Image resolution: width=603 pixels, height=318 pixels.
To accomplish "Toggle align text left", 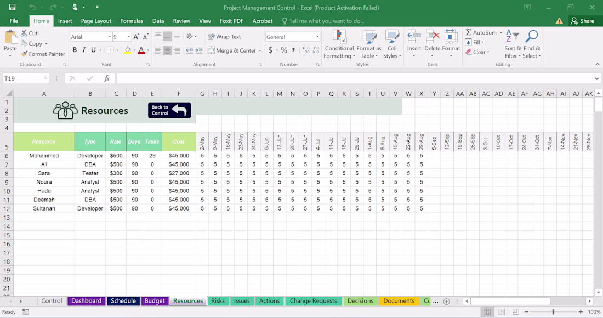I will pos(158,50).
